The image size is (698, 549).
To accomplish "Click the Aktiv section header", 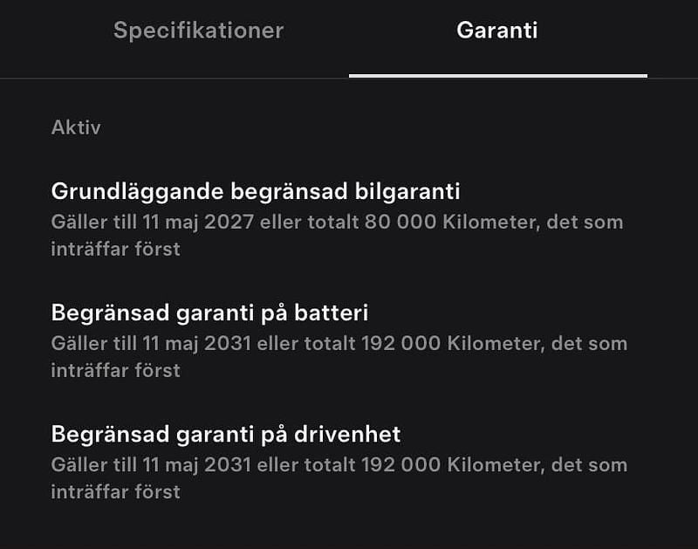I will [x=76, y=127].
